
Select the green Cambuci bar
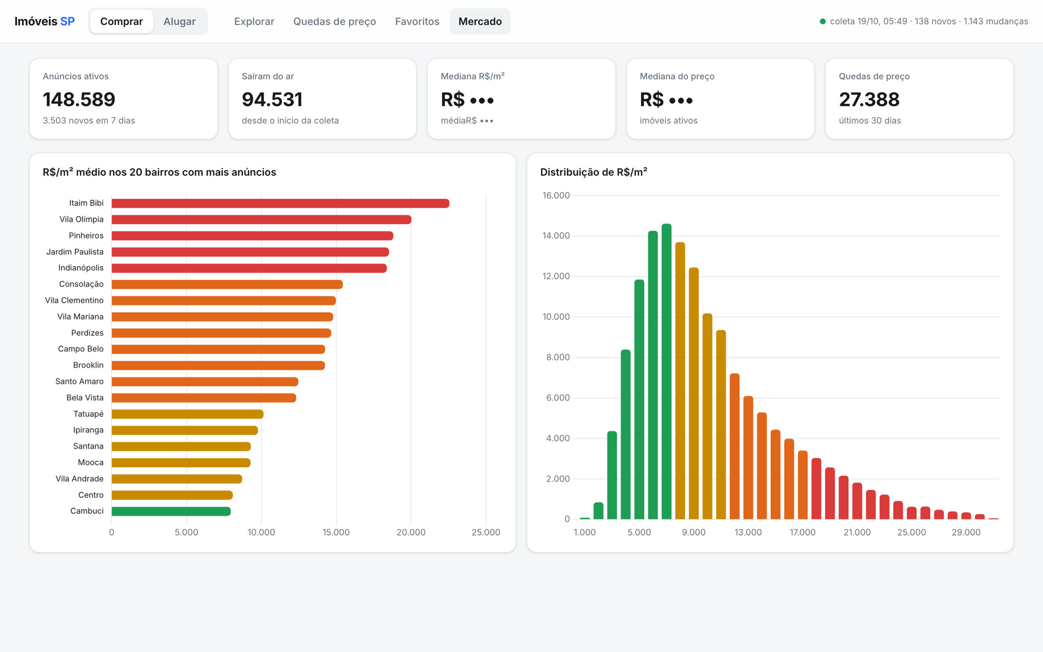pyautogui.click(x=171, y=511)
